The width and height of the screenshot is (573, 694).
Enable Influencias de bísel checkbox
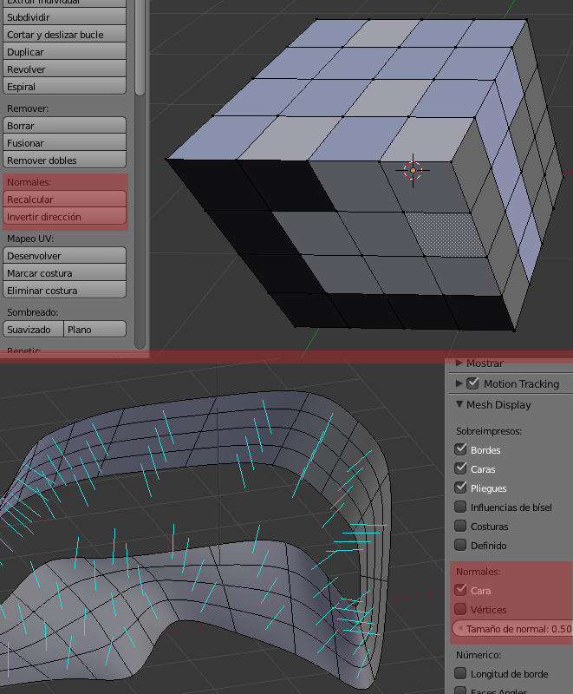point(460,507)
